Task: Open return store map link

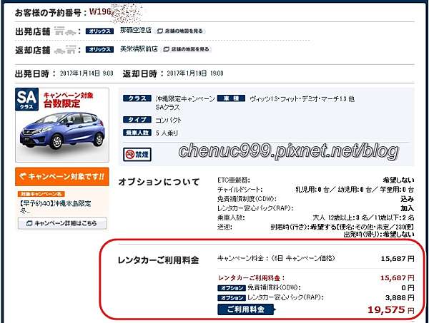Action: 187,49
